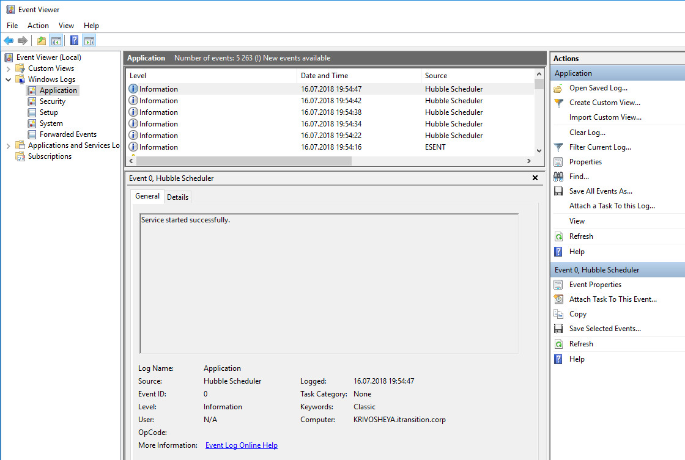Open the Action menu
This screenshot has width=685, height=460.
click(38, 26)
